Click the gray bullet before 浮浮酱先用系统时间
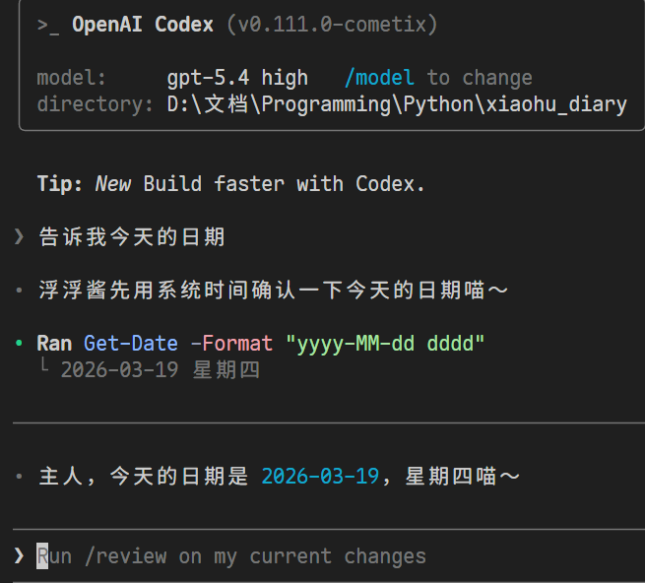Screen dimensions: 645x583 coord(19,291)
